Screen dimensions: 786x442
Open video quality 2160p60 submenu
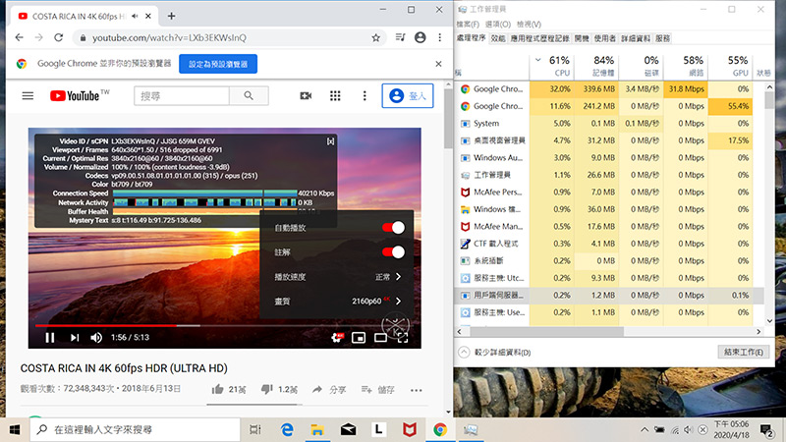pos(336,302)
